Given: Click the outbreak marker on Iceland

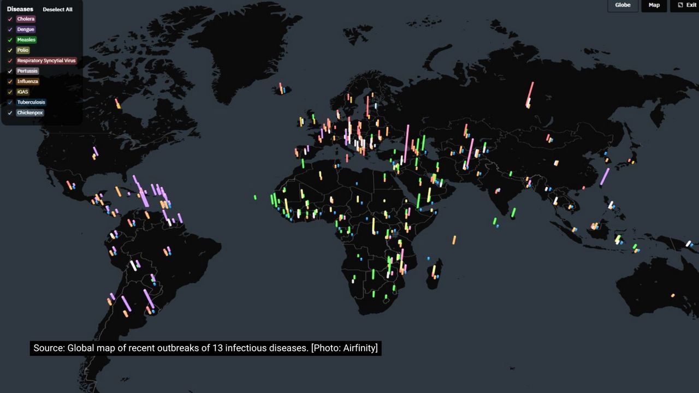Looking at the screenshot, I should click(x=281, y=88).
